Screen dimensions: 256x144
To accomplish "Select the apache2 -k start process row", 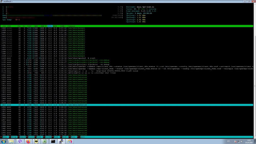I will [127, 58].
